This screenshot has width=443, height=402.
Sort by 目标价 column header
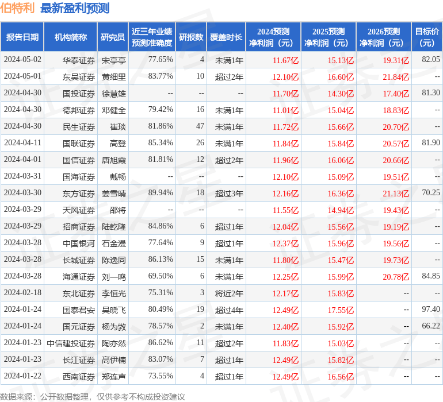pyautogui.click(x=427, y=37)
